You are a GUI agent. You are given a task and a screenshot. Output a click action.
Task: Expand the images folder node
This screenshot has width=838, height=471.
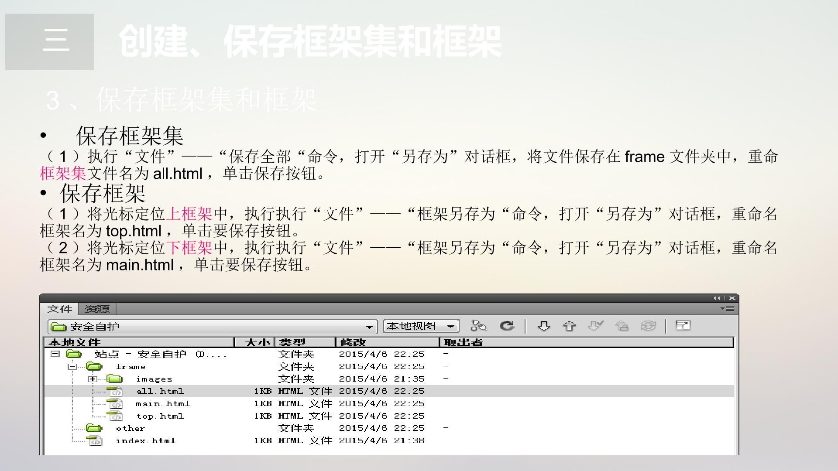point(93,379)
